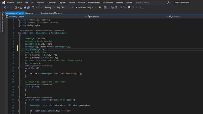Open the Git menu
Screen dimensions: 203x114
pyautogui.click(x=32, y=3)
